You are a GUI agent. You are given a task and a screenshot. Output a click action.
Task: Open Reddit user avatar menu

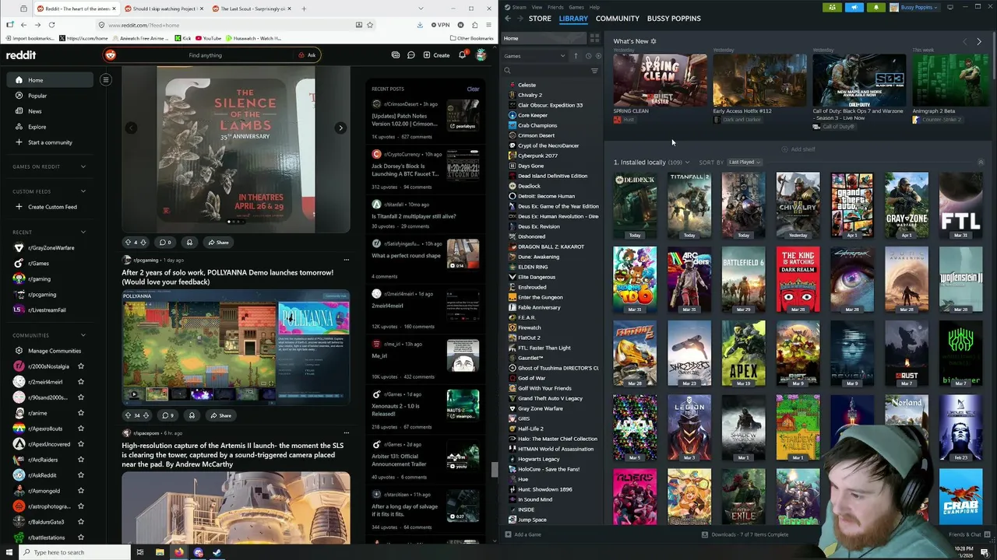pos(481,55)
